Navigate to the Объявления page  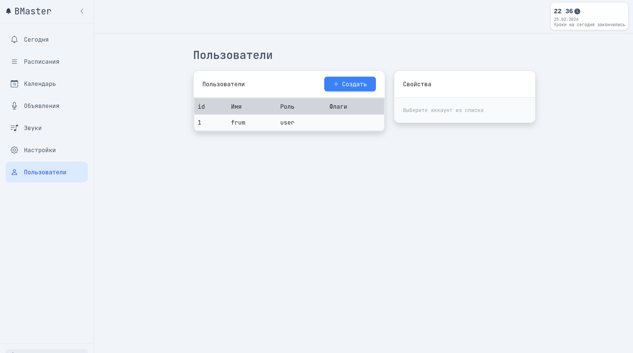pos(41,106)
